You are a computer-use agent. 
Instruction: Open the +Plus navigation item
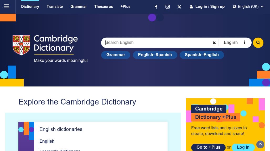[x=125, y=7]
